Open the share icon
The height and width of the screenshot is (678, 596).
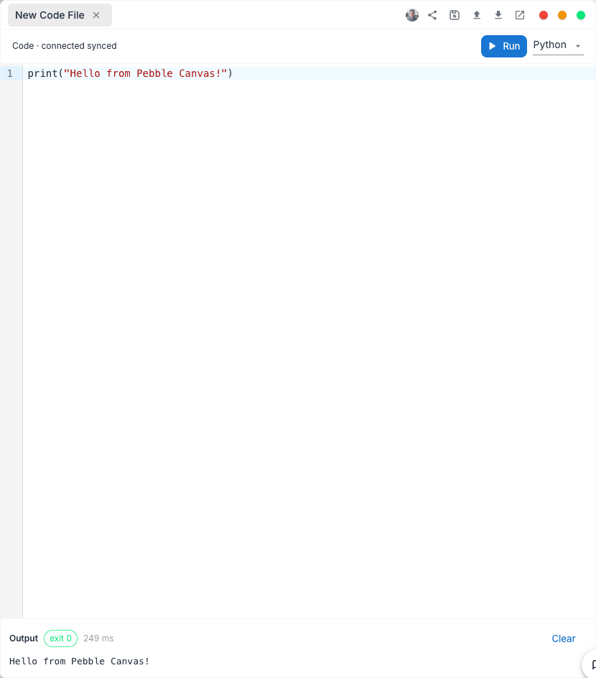(432, 15)
